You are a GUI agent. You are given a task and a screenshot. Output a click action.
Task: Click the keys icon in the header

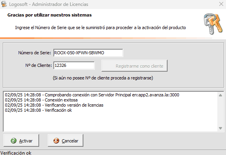coord(213,24)
